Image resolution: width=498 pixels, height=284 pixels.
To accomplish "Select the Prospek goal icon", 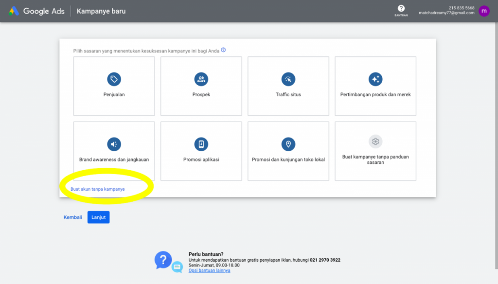I will [x=201, y=79].
